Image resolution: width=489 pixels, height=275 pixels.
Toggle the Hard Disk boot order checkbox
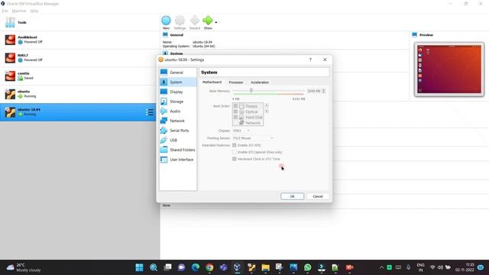coord(235,117)
